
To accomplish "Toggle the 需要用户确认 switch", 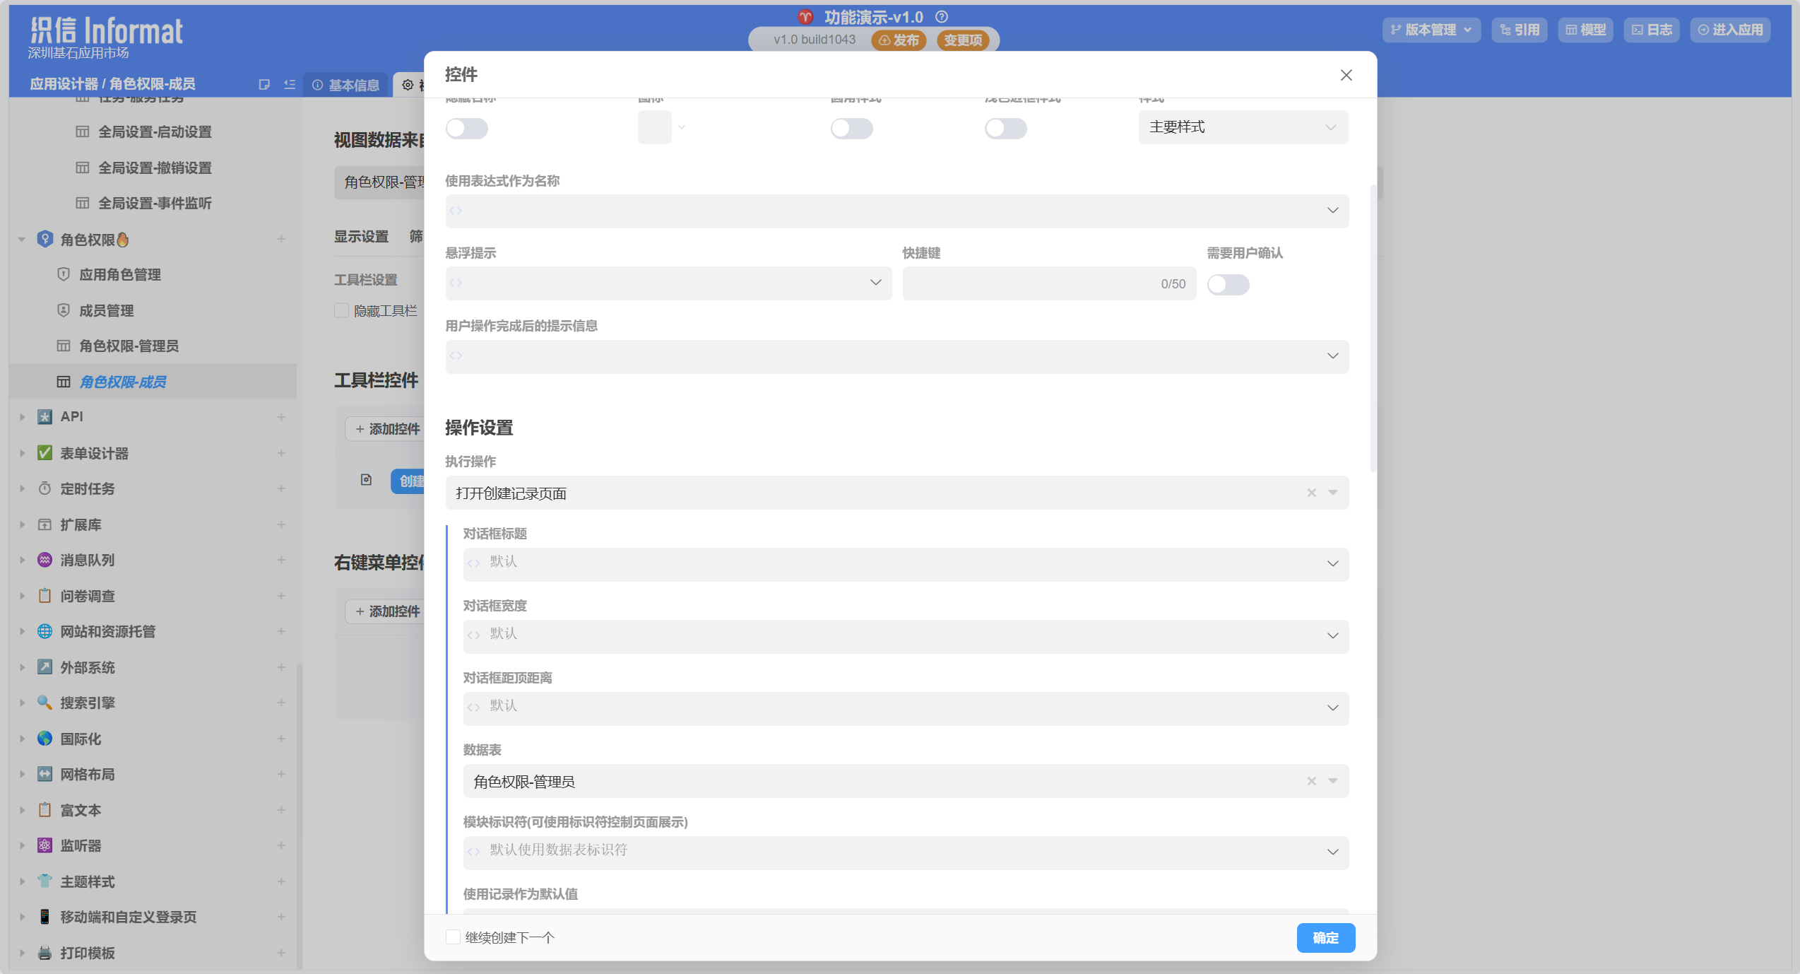I will (x=1228, y=284).
